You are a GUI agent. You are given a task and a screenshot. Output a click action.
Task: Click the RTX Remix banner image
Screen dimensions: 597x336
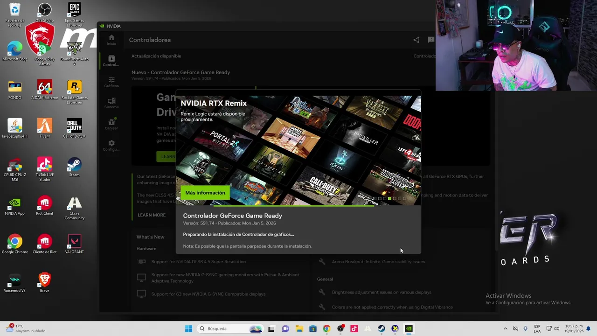click(x=298, y=150)
